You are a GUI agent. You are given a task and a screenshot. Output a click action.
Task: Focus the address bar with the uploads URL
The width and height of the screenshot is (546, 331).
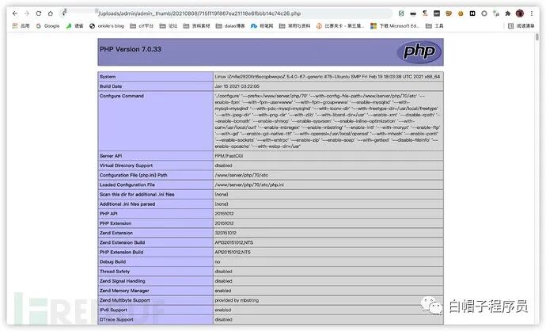(x=226, y=13)
